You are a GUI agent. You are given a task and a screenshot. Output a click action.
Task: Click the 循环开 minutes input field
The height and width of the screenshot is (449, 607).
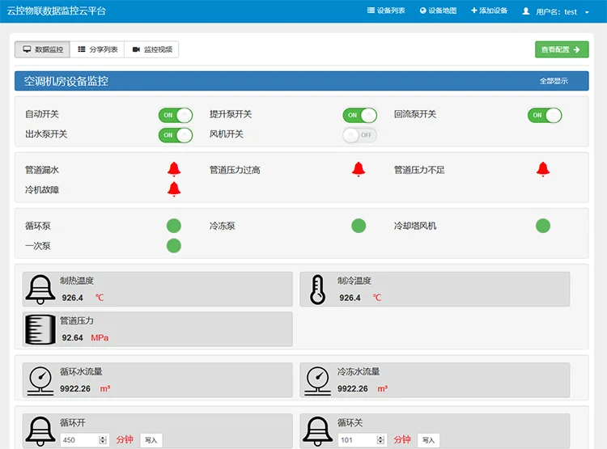coord(85,440)
